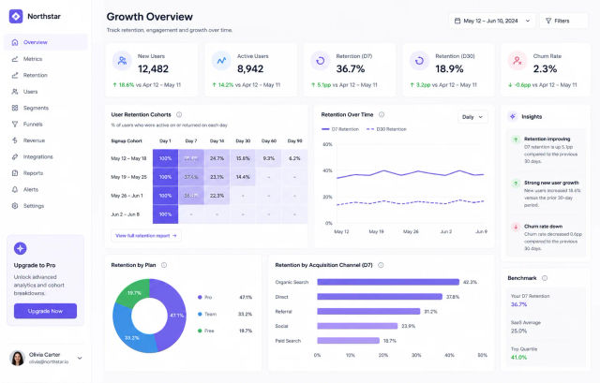Click 100% cell in Jun 2 – Jun 8 row

point(165,214)
